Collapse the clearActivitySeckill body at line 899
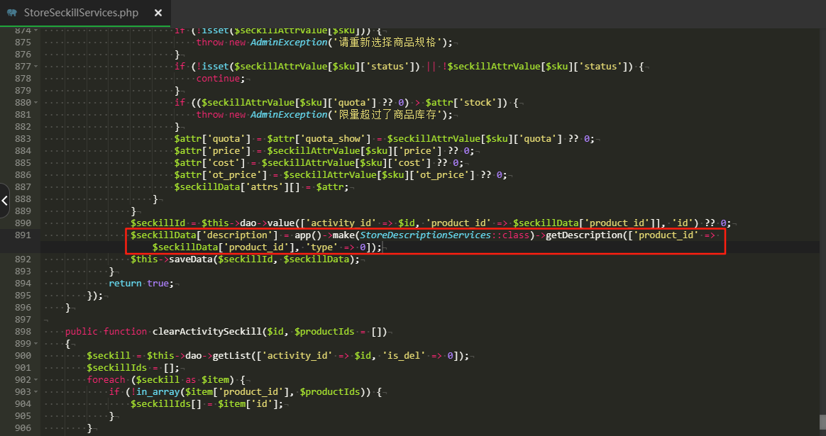The height and width of the screenshot is (436, 826). pyautogui.click(x=36, y=344)
